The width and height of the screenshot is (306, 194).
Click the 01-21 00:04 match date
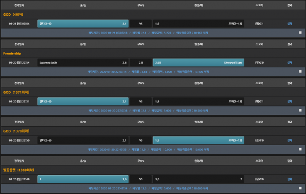(x=19, y=23)
